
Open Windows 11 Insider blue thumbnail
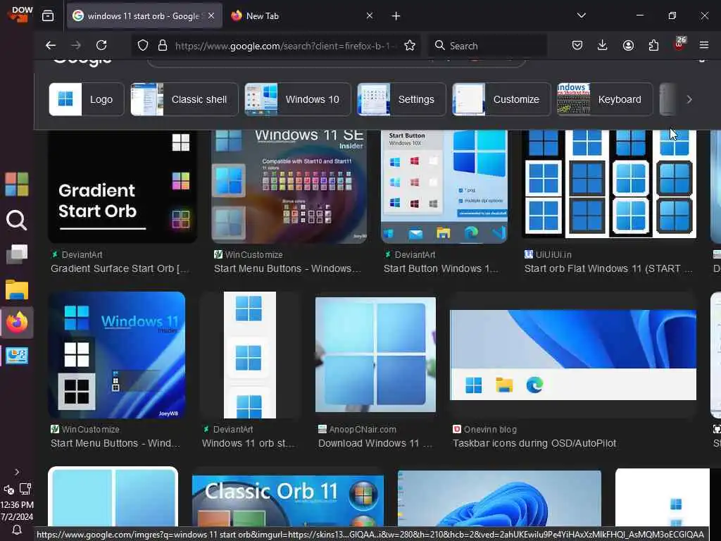pyautogui.click(x=117, y=355)
